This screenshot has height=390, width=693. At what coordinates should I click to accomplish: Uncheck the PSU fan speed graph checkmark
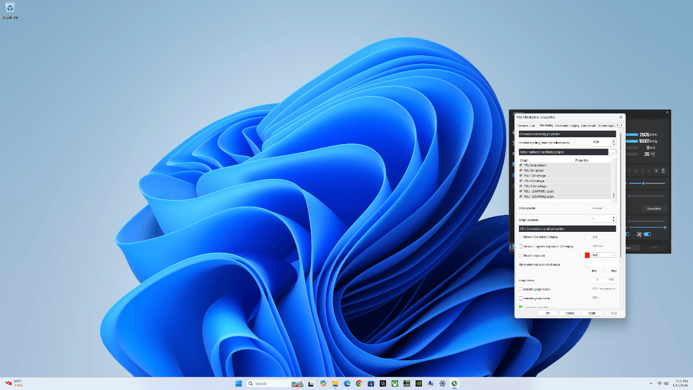[x=521, y=171]
